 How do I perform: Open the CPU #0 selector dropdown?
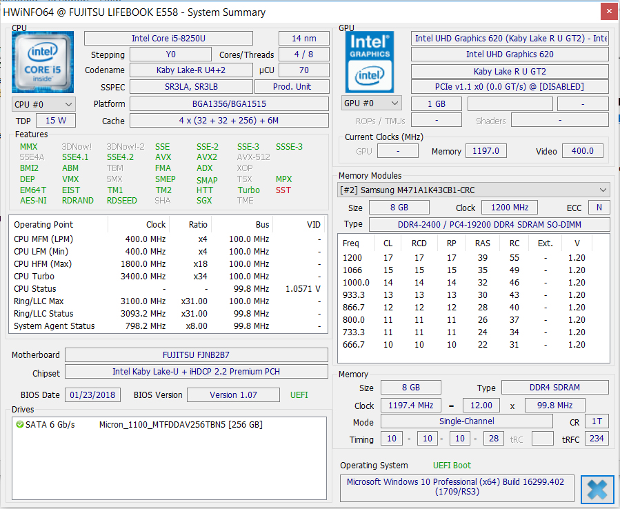(43, 104)
